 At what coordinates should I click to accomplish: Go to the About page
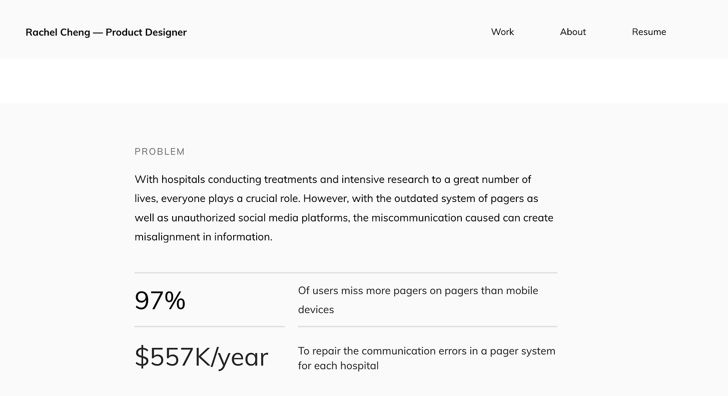pos(573,32)
